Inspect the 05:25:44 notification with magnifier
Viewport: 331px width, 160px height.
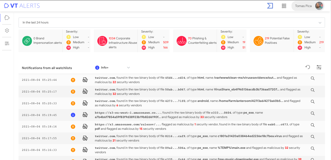point(312,78)
